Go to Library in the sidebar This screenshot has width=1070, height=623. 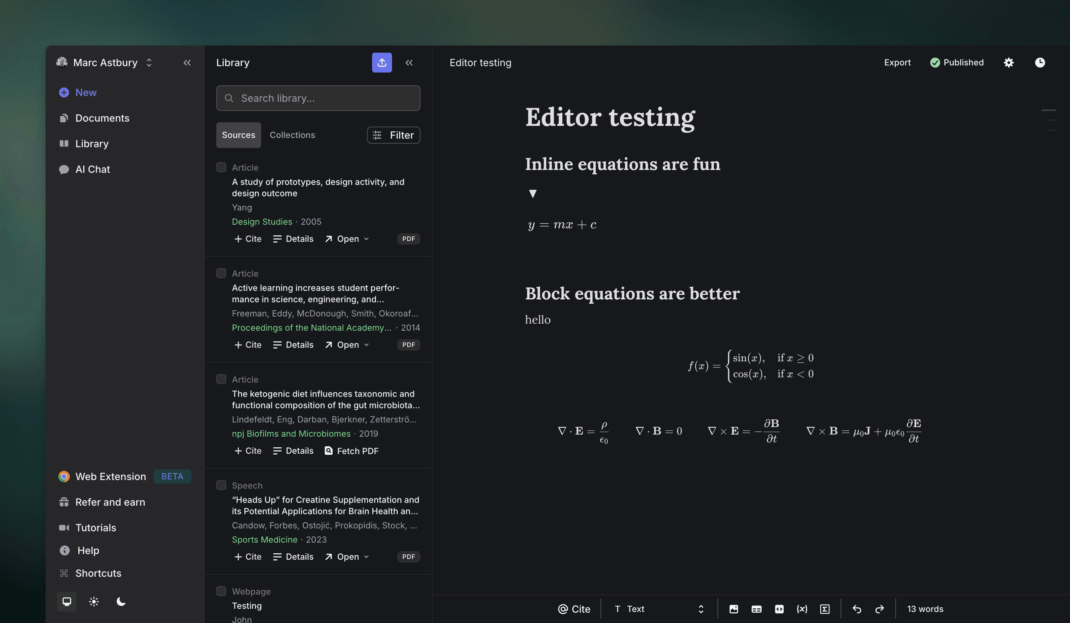[84, 143]
